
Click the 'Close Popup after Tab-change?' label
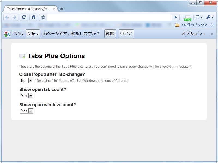[52, 74]
